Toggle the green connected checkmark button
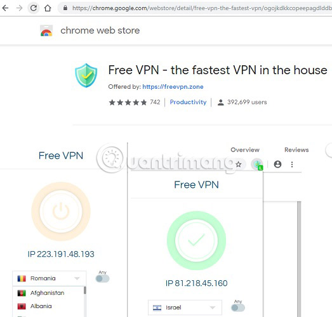 (x=197, y=240)
